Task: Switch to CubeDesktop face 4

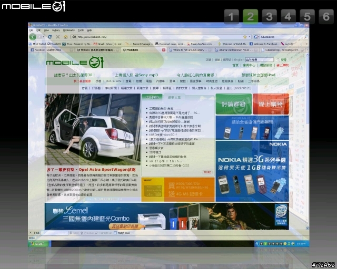Action: click(288, 16)
